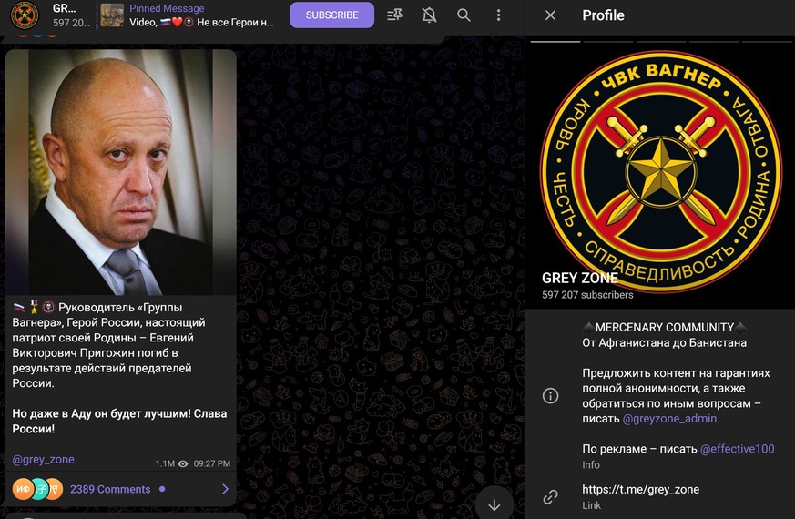
Task: Toggle muted notifications bell icon
Action: click(429, 15)
